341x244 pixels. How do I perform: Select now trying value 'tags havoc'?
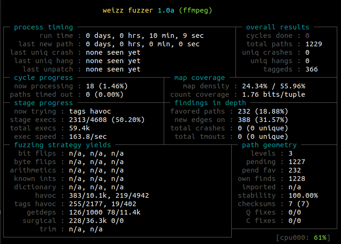[90, 111]
